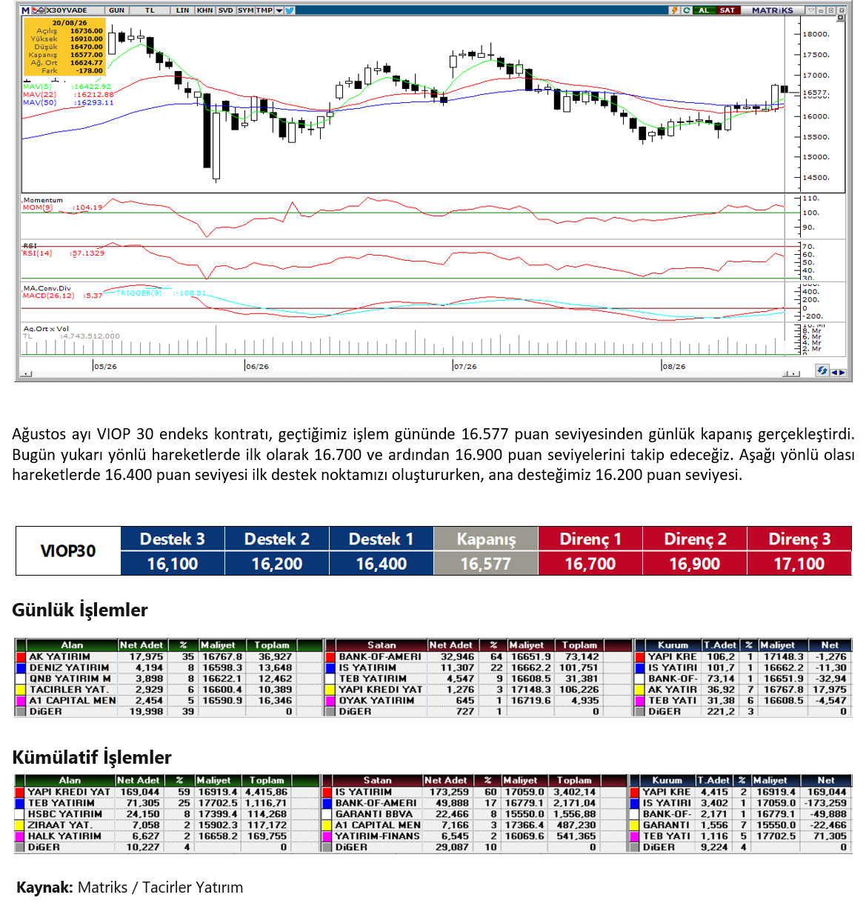The width and height of the screenshot is (866, 906).
Task: Click the Net Adet header in Kümülatif Alan table
Action: 138,780
